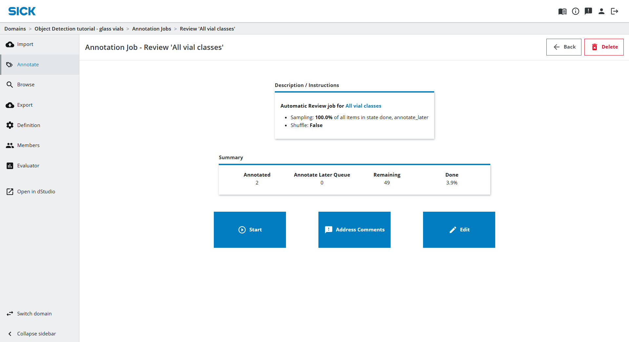
Task: Click Switch domain
Action: (34, 314)
